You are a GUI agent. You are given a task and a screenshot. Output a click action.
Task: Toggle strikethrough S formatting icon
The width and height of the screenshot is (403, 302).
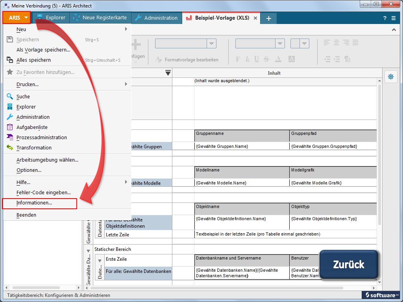(266, 59)
